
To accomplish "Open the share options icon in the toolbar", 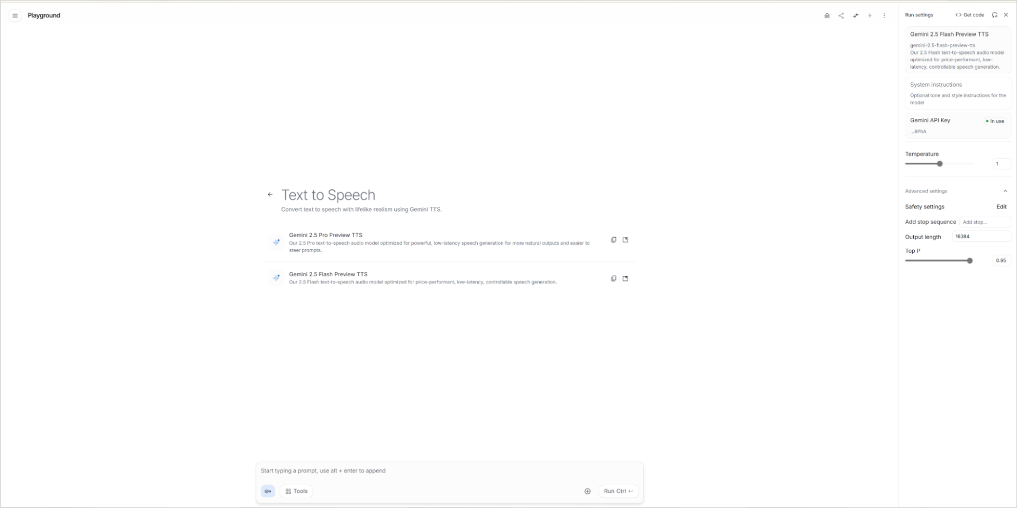I will pos(841,15).
